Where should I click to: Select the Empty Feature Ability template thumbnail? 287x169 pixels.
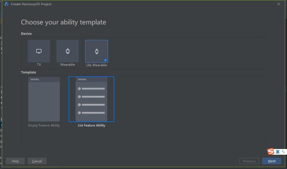[44, 99]
